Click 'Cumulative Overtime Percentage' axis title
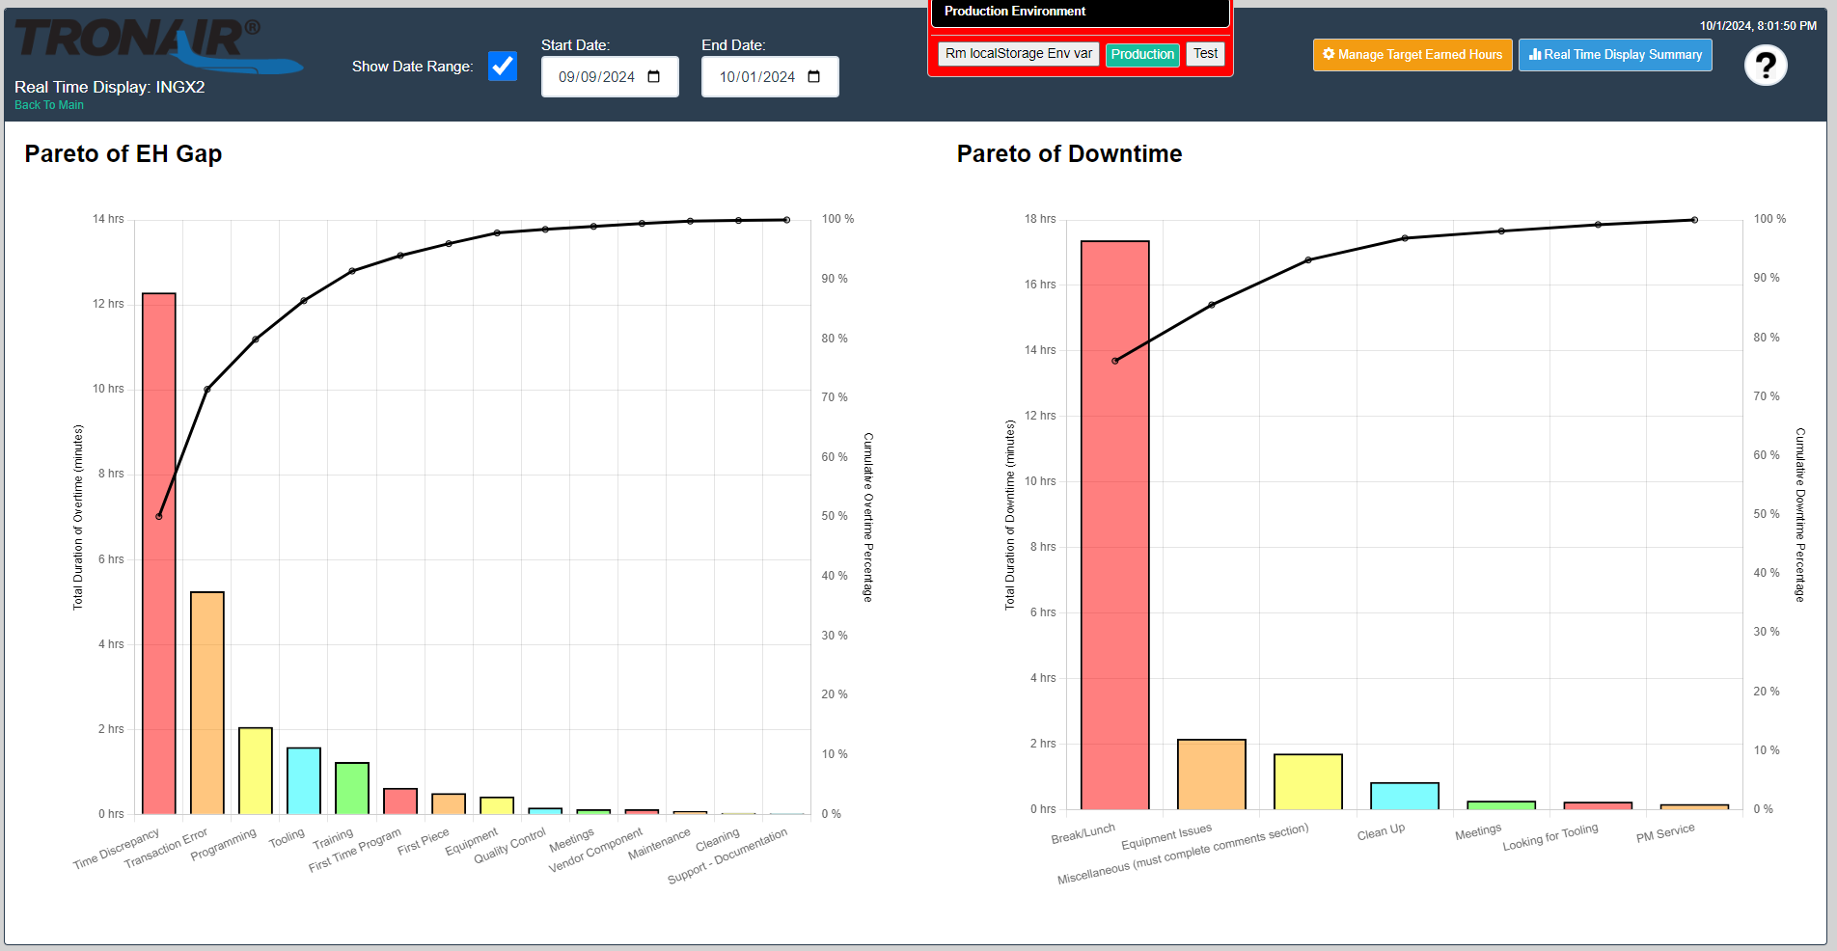Image resolution: width=1837 pixels, height=951 pixels. [868, 517]
